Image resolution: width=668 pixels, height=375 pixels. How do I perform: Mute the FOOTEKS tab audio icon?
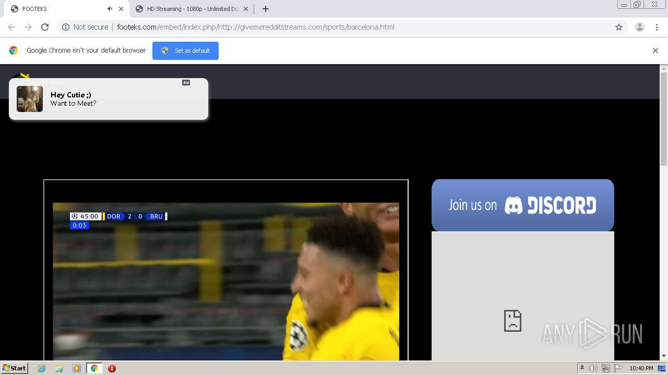click(110, 9)
